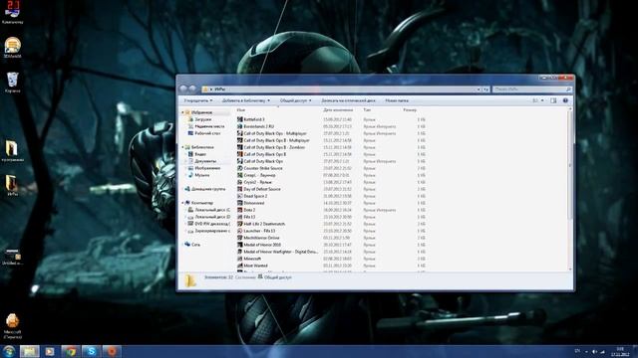Sort by the Имя column header
Screen dimensions: 638x358
coord(241,110)
